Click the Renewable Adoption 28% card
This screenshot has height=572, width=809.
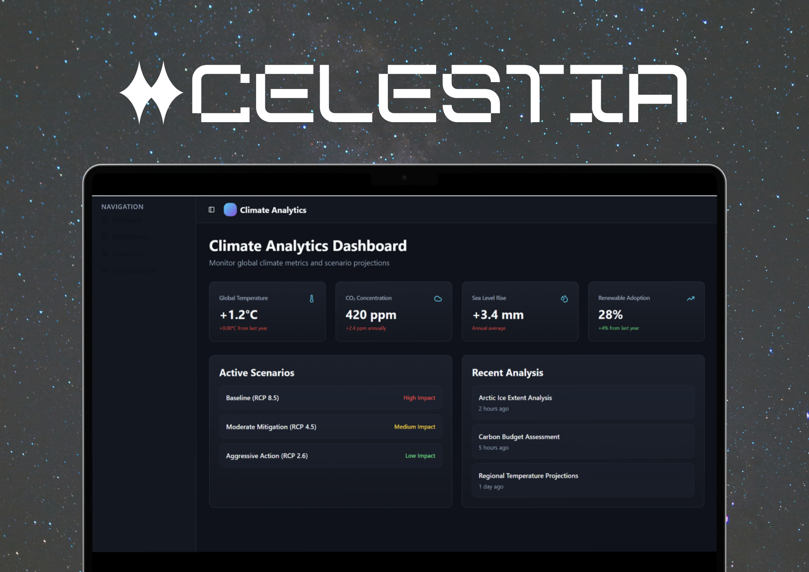click(x=646, y=311)
